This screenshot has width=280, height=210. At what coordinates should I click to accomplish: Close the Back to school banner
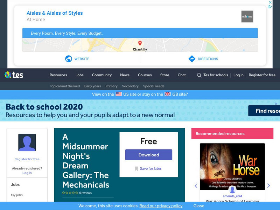click(276, 104)
